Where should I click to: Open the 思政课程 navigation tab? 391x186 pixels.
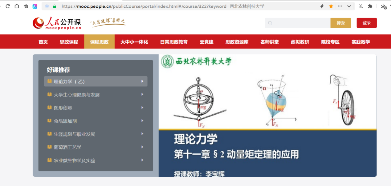69,42
